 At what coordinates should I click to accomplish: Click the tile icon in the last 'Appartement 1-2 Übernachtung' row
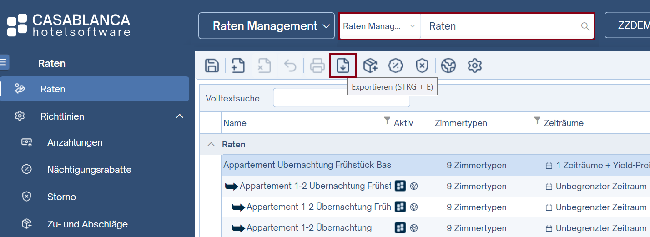coord(400,227)
